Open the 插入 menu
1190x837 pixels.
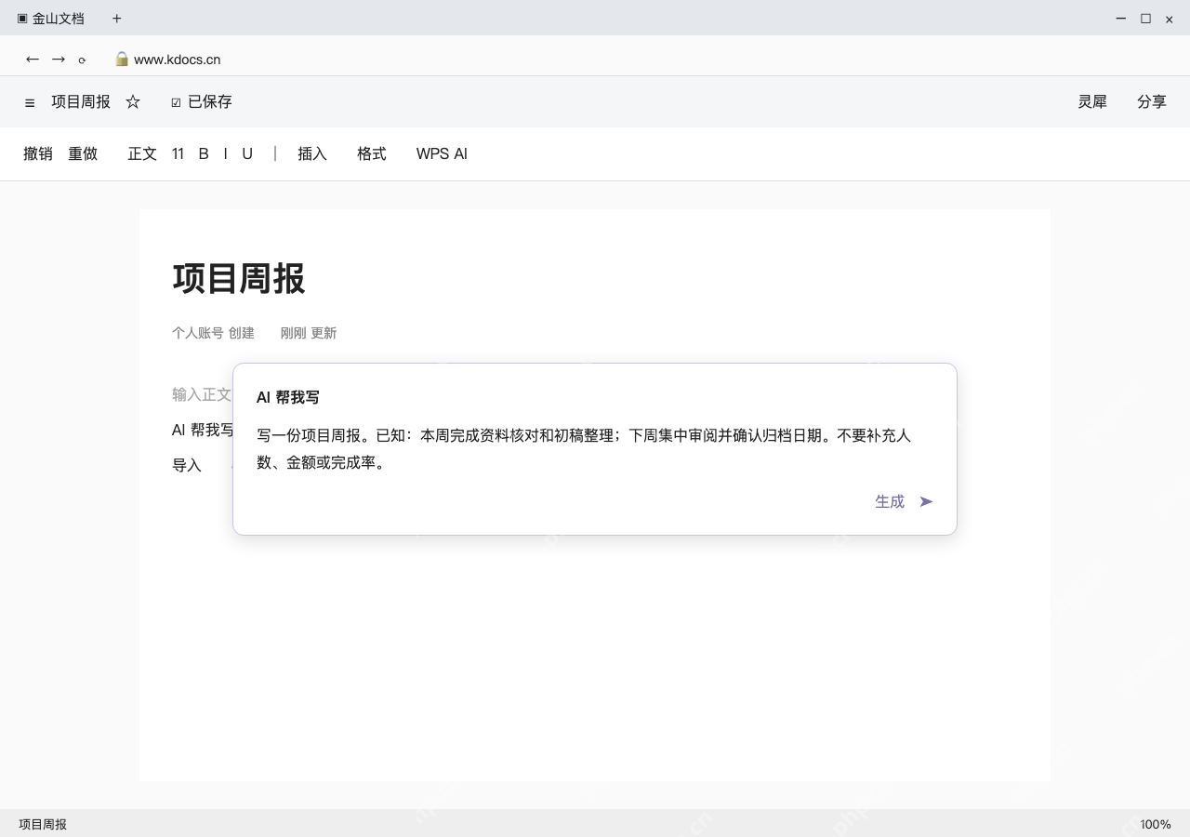[x=312, y=154]
